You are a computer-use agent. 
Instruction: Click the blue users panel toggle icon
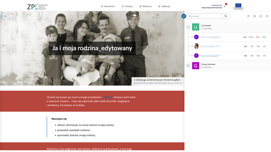click(184, 16)
